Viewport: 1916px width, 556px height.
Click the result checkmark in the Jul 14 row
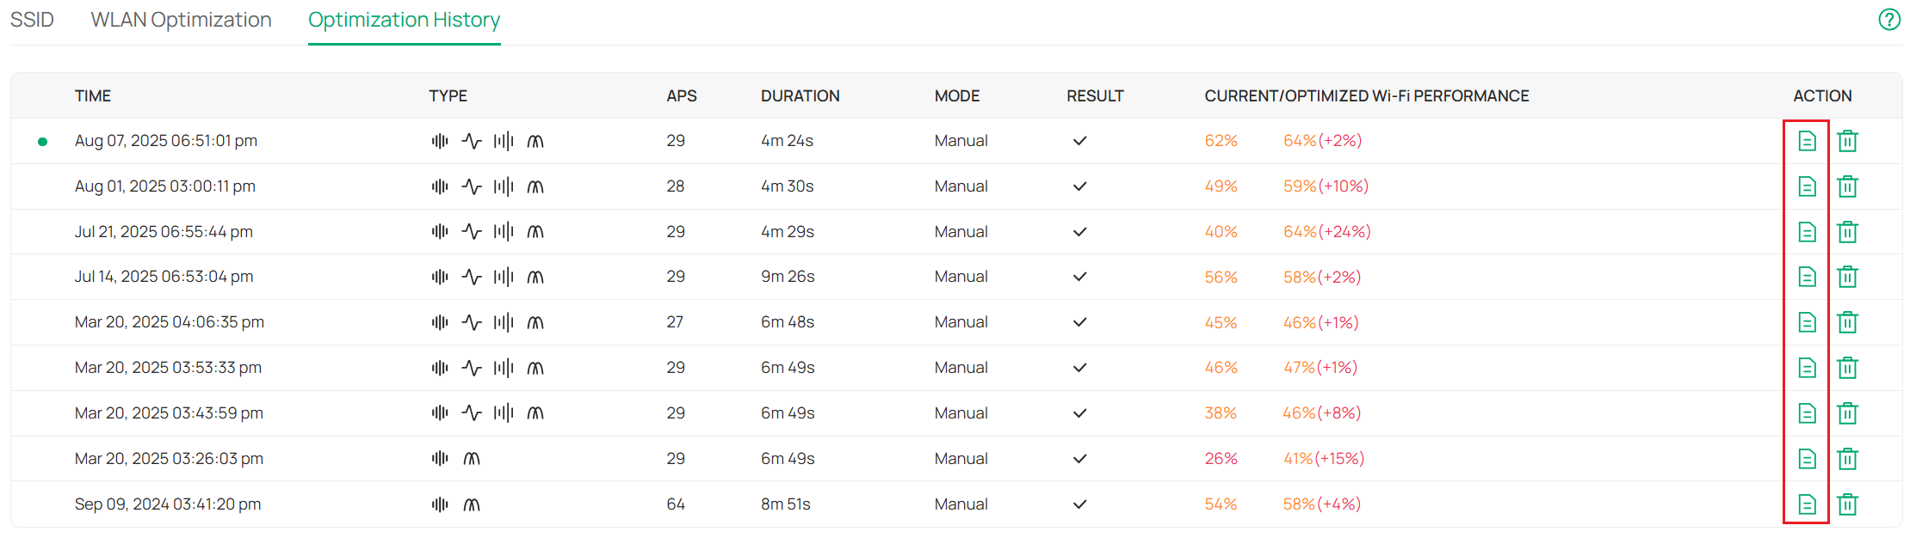(1079, 277)
